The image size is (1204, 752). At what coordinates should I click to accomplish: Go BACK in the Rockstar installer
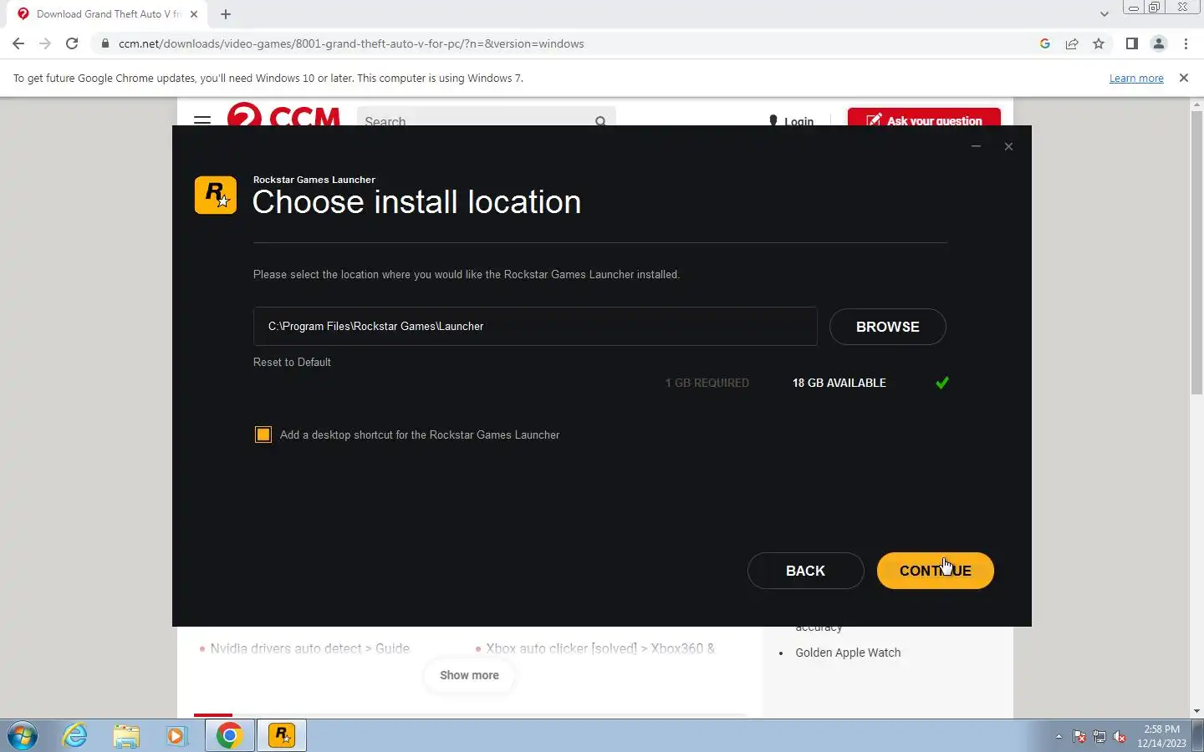point(805,571)
